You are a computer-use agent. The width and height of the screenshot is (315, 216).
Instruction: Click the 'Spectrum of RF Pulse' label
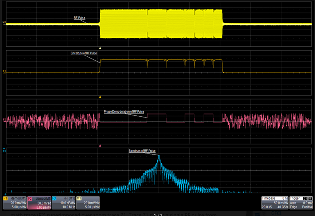pos(142,151)
